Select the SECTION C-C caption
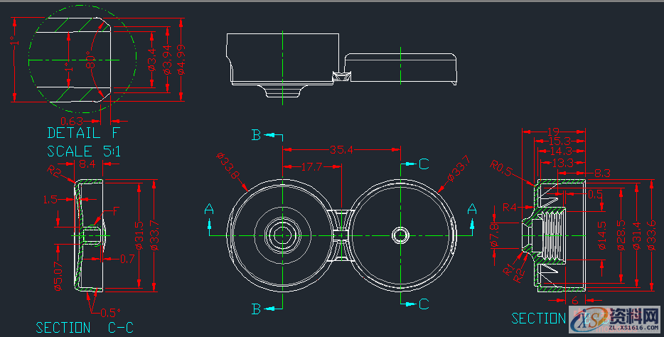Screen dimensions: 664x337 (x=85, y=327)
